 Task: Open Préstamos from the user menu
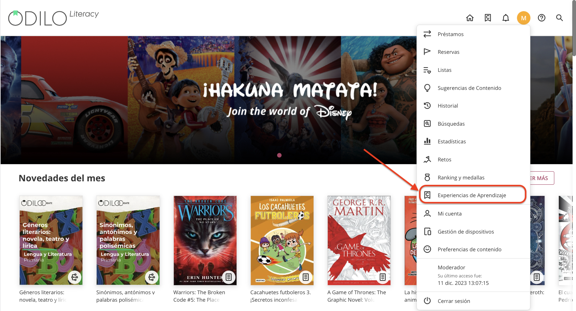473,34
